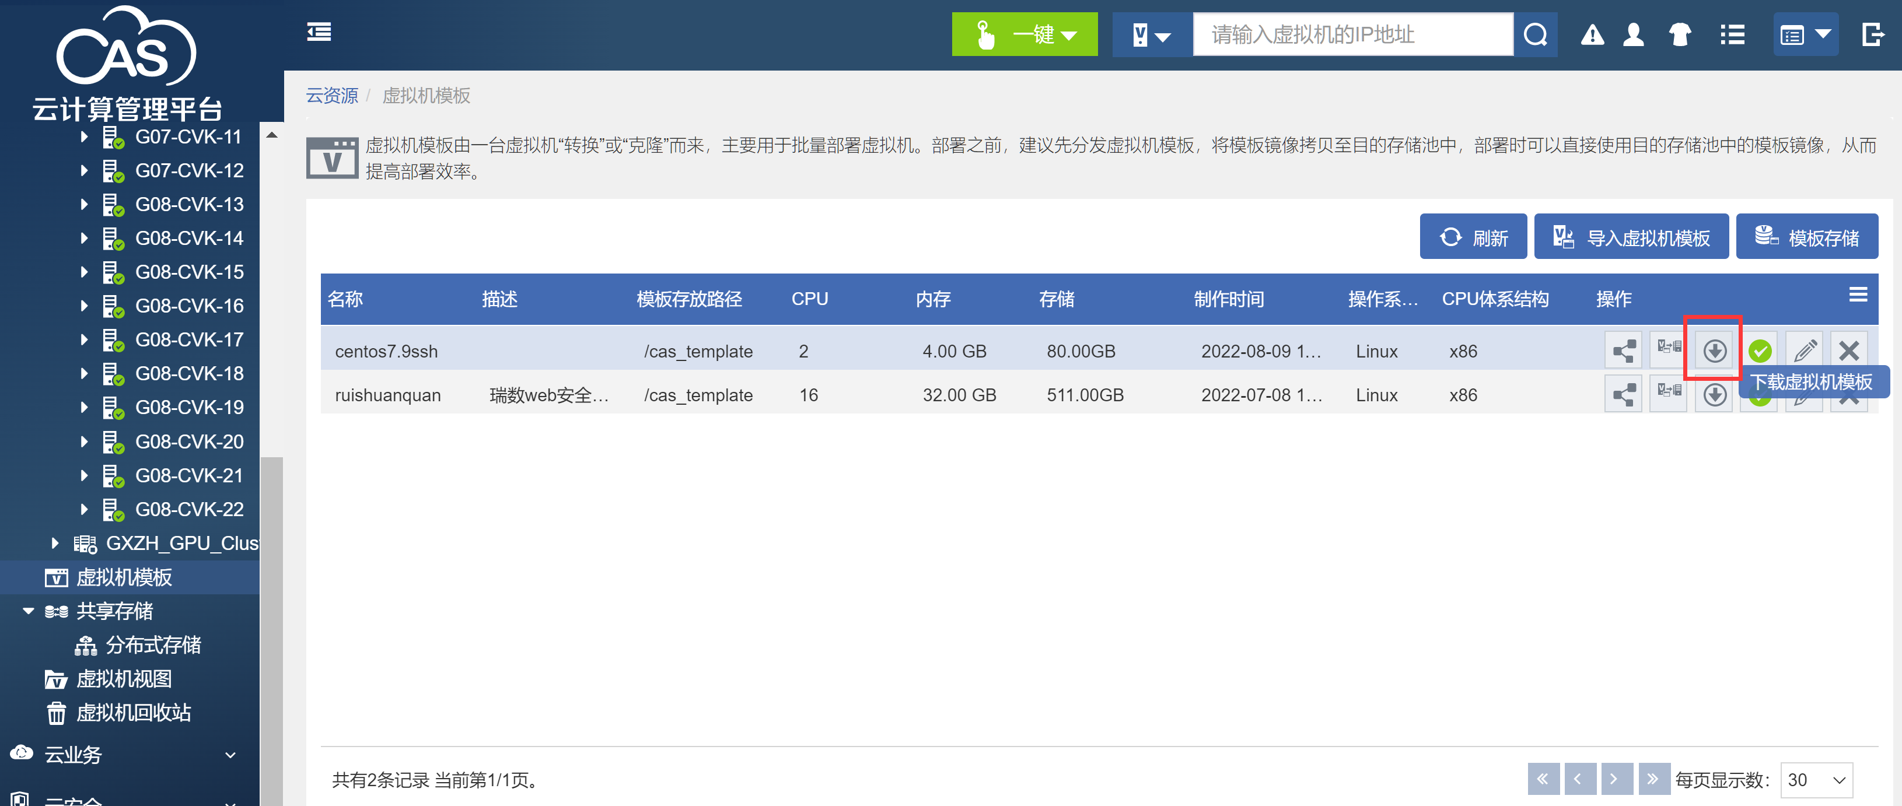Screen dimensions: 1902x806
Task: Click the logout icon at top right
Action: point(1873,34)
